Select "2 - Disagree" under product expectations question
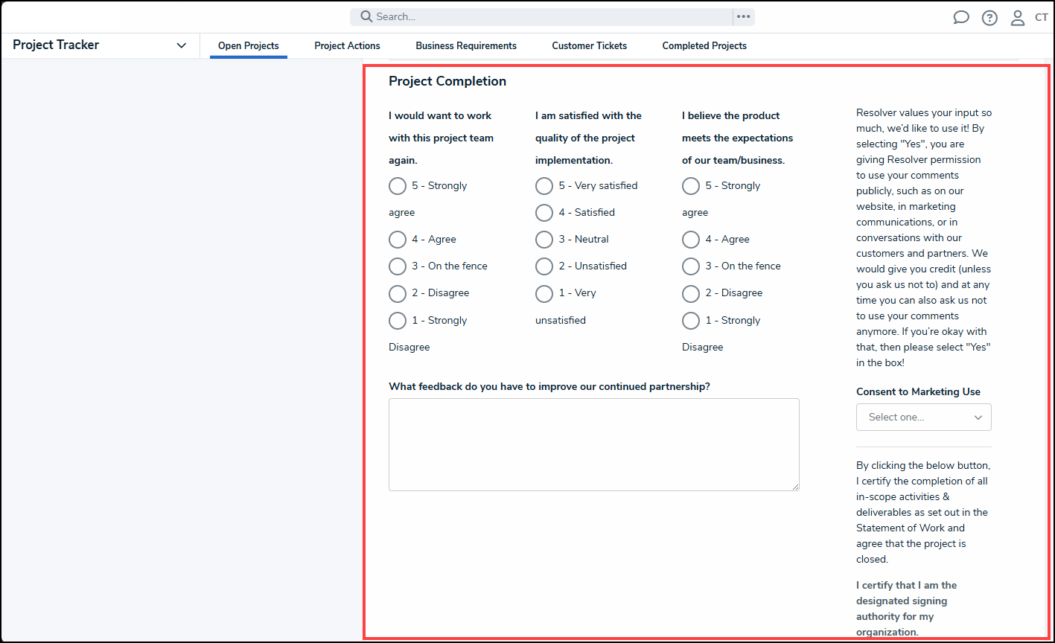 point(690,293)
